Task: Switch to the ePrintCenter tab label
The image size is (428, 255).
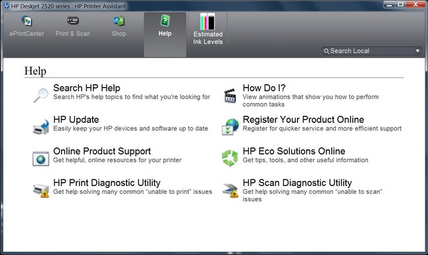Action: pos(27,34)
